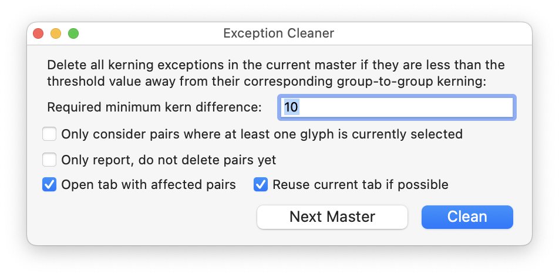559x277 pixels.
Task: Click the highlighted value 10 in the field
Action: click(292, 107)
